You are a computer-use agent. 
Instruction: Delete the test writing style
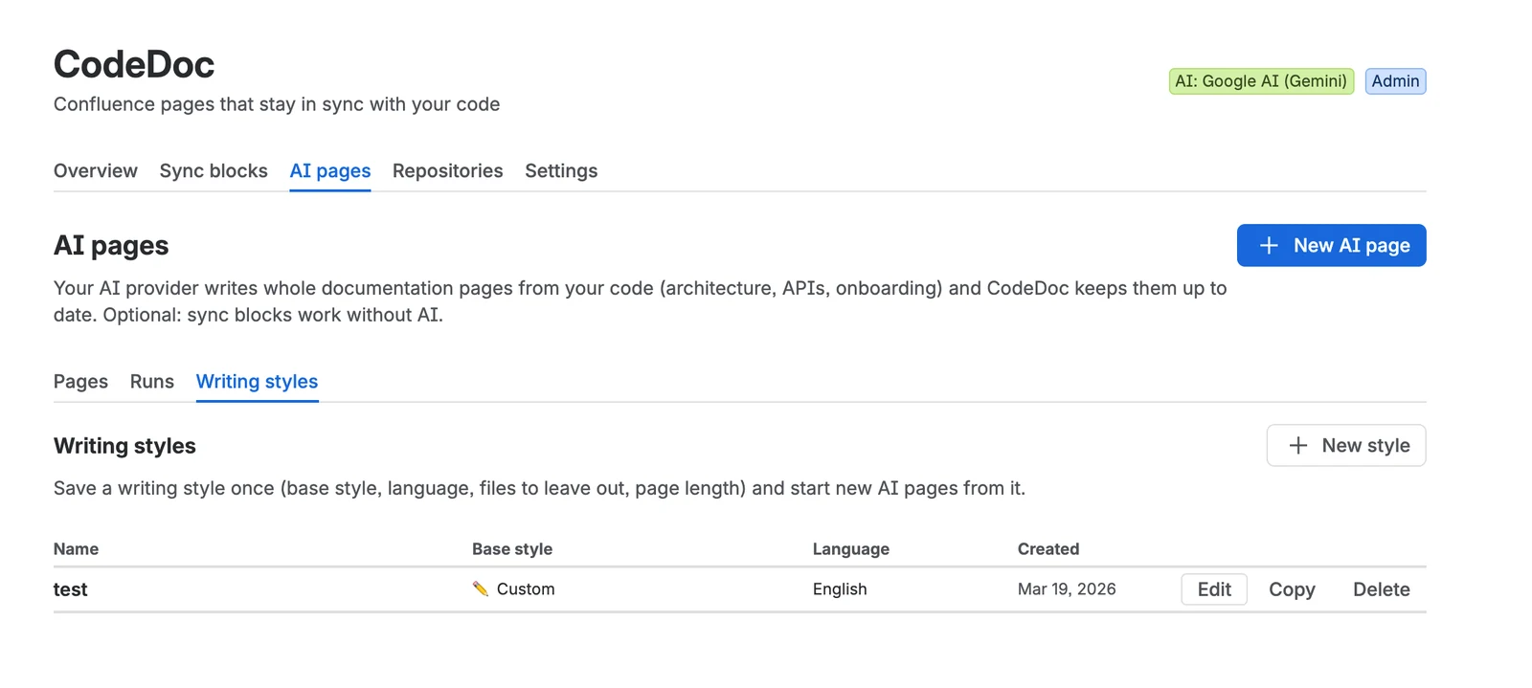pos(1381,589)
